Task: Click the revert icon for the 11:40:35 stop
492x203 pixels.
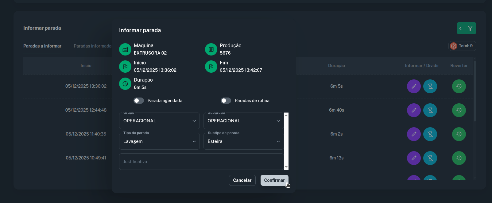Action: [459, 134]
